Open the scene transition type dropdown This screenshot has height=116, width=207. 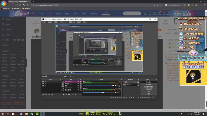(x=130, y=82)
